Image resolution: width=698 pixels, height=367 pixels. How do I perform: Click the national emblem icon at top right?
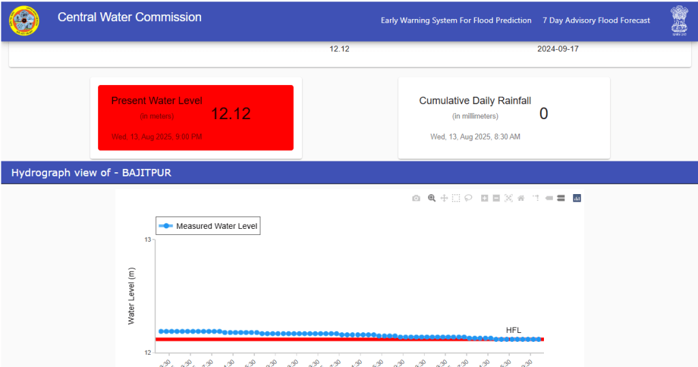coord(679,20)
